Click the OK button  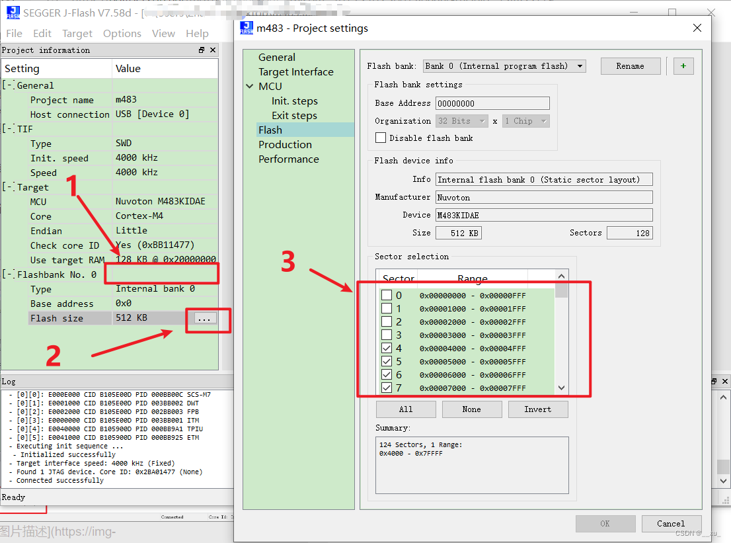click(605, 523)
